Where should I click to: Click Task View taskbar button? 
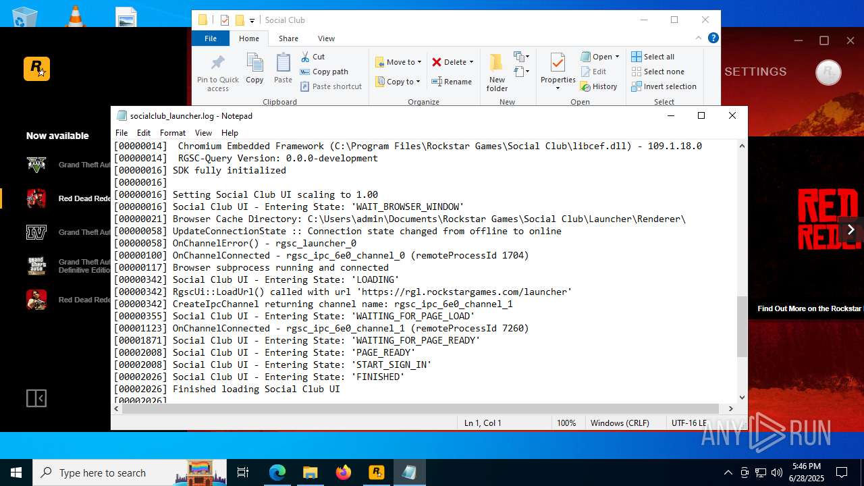pyautogui.click(x=243, y=473)
